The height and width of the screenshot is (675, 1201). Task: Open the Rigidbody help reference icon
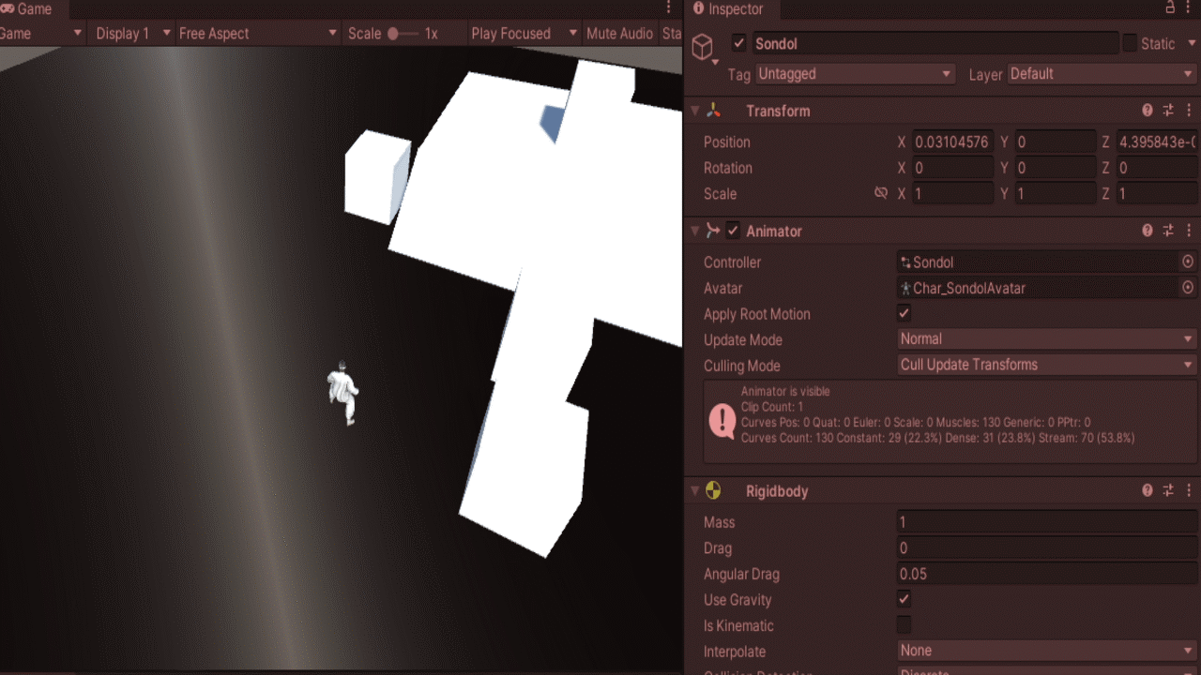(x=1148, y=490)
